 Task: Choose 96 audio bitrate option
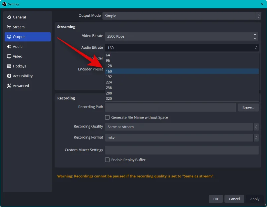pos(182,60)
